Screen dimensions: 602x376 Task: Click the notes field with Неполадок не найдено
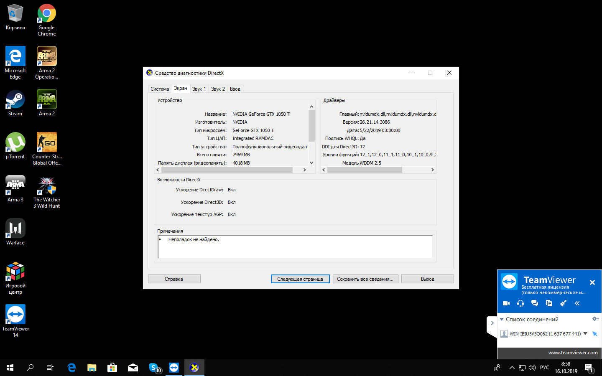tap(295, 247)
